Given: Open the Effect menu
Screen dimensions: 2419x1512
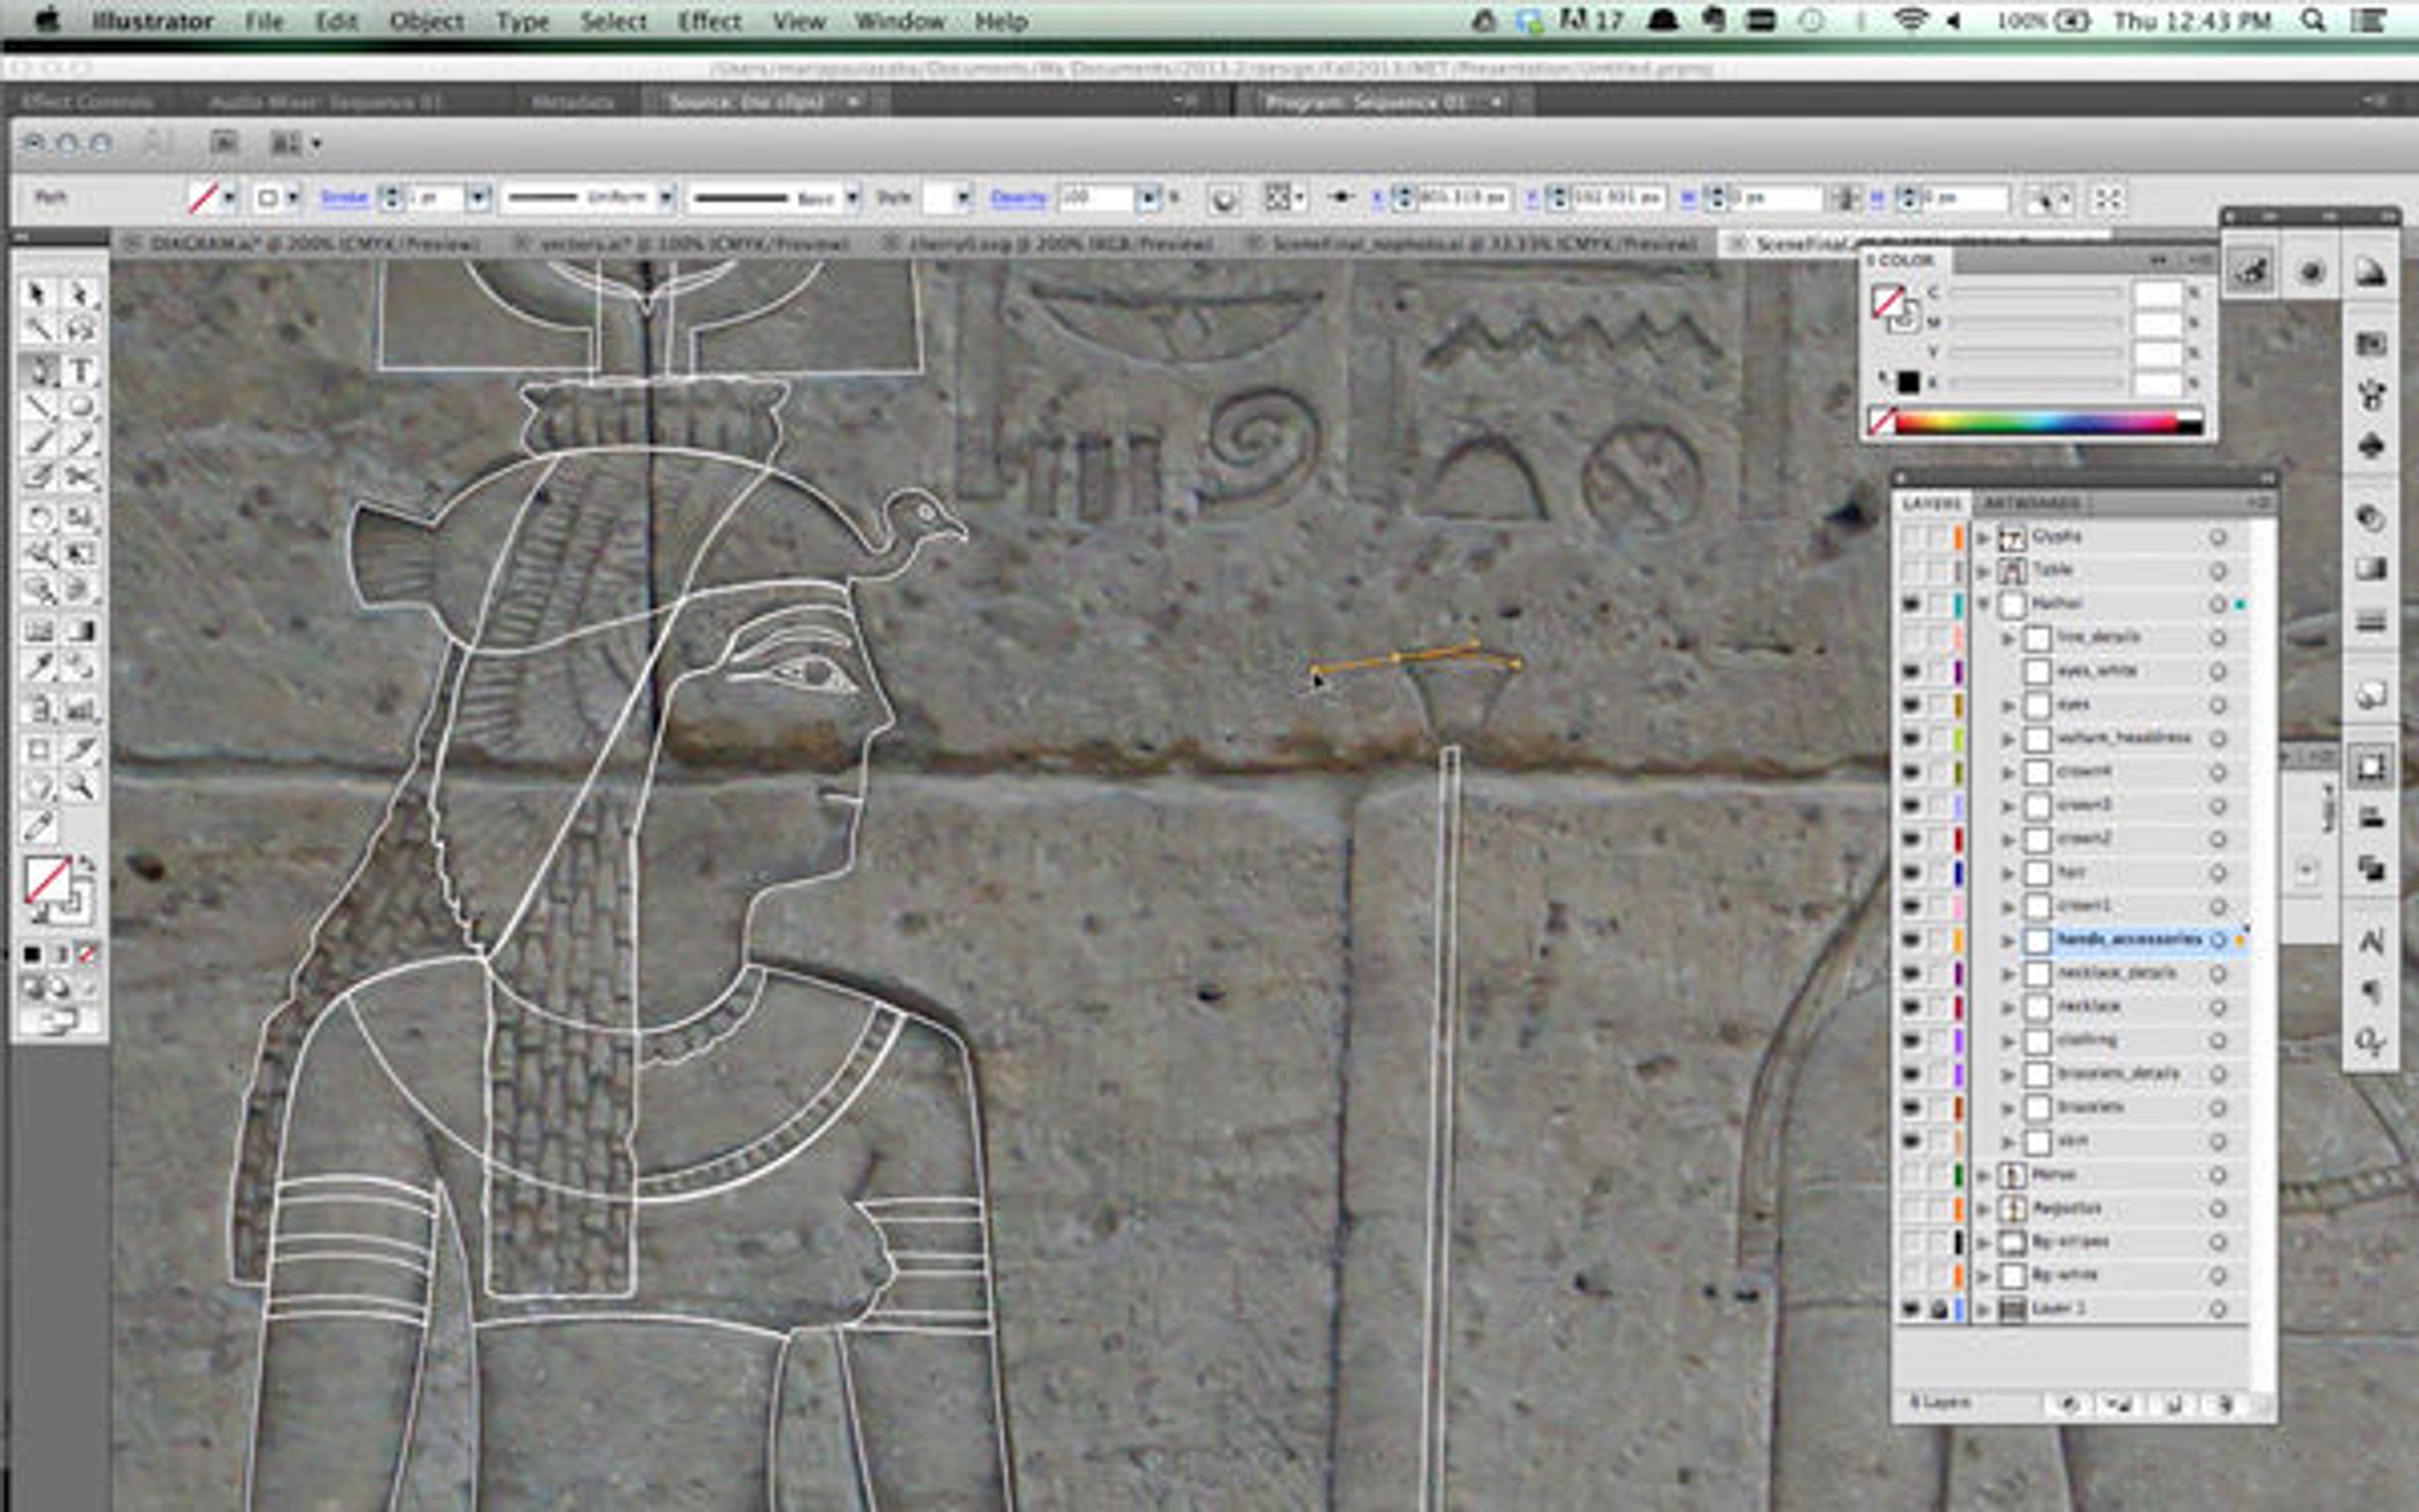Looking at the screenshot, I should pos(709,21).
